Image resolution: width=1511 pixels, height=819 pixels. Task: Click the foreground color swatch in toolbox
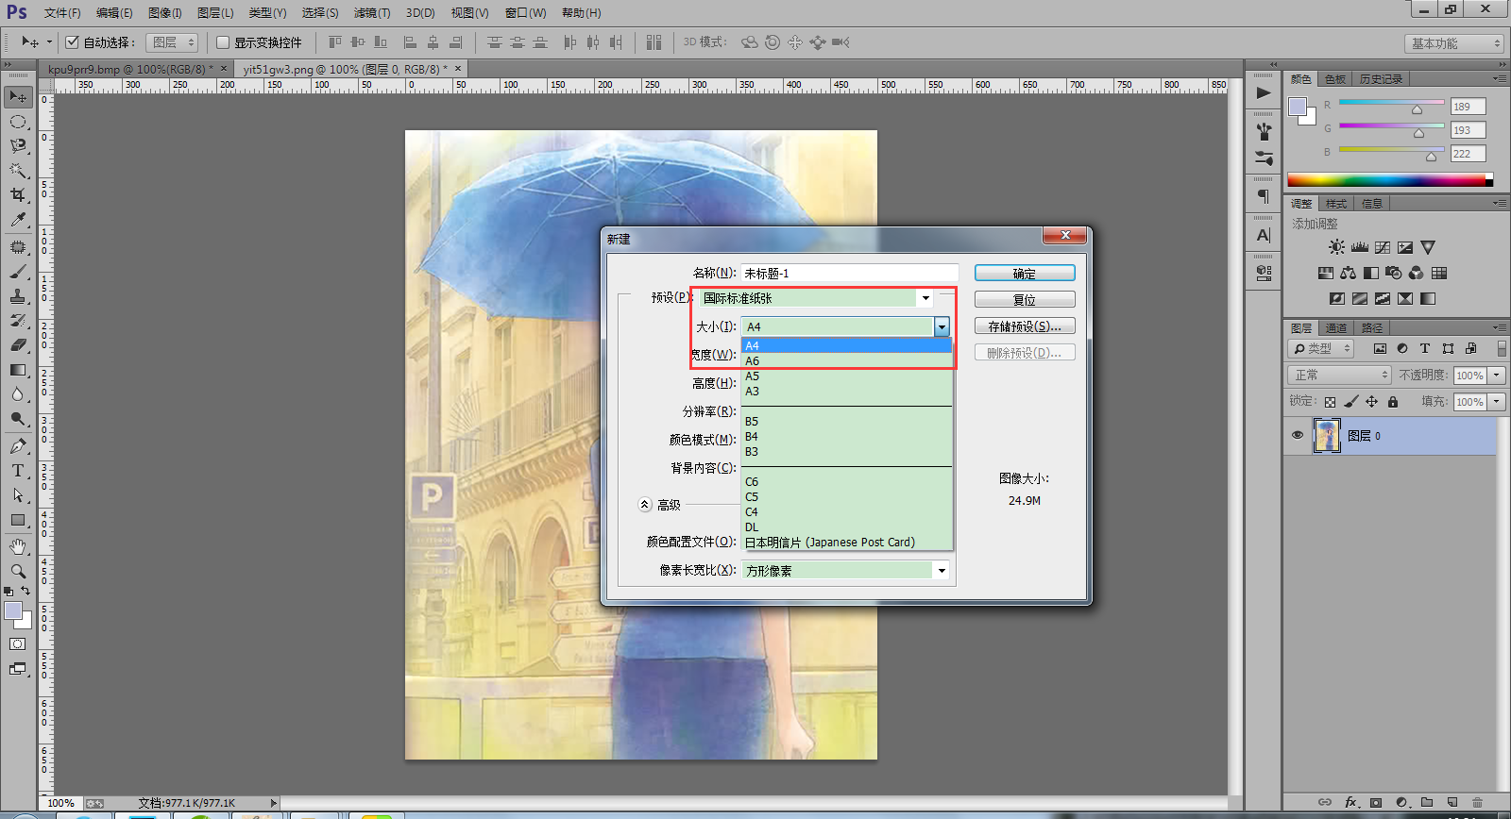pos(13,611)
